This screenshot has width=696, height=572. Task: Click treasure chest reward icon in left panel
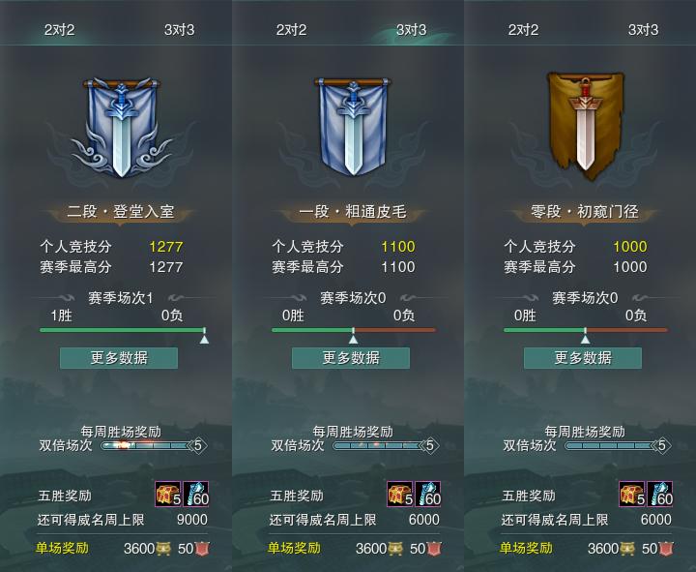[x=168, y=494]
